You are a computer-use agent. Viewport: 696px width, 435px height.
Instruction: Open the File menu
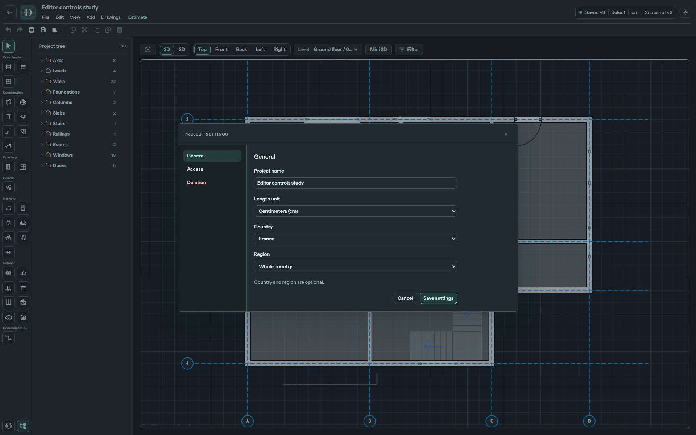coord(46,17)
